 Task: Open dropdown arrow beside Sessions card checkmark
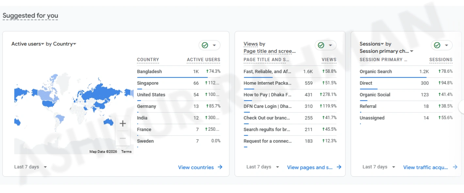(446, 45)
